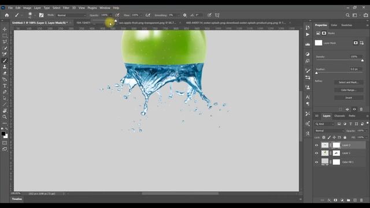Image resolution: width=370 pixels, height=208 pixels.
Task: Select the Eraser tool
Action: [5, 73]
